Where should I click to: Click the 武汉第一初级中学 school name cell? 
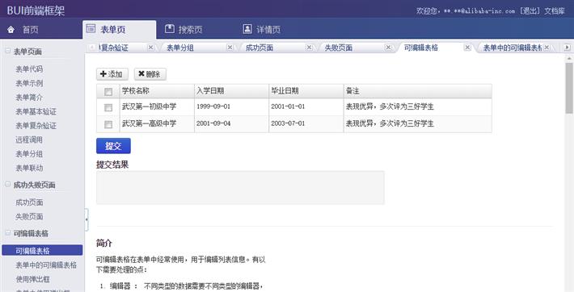pyautogui.click(x=157, y=106)
